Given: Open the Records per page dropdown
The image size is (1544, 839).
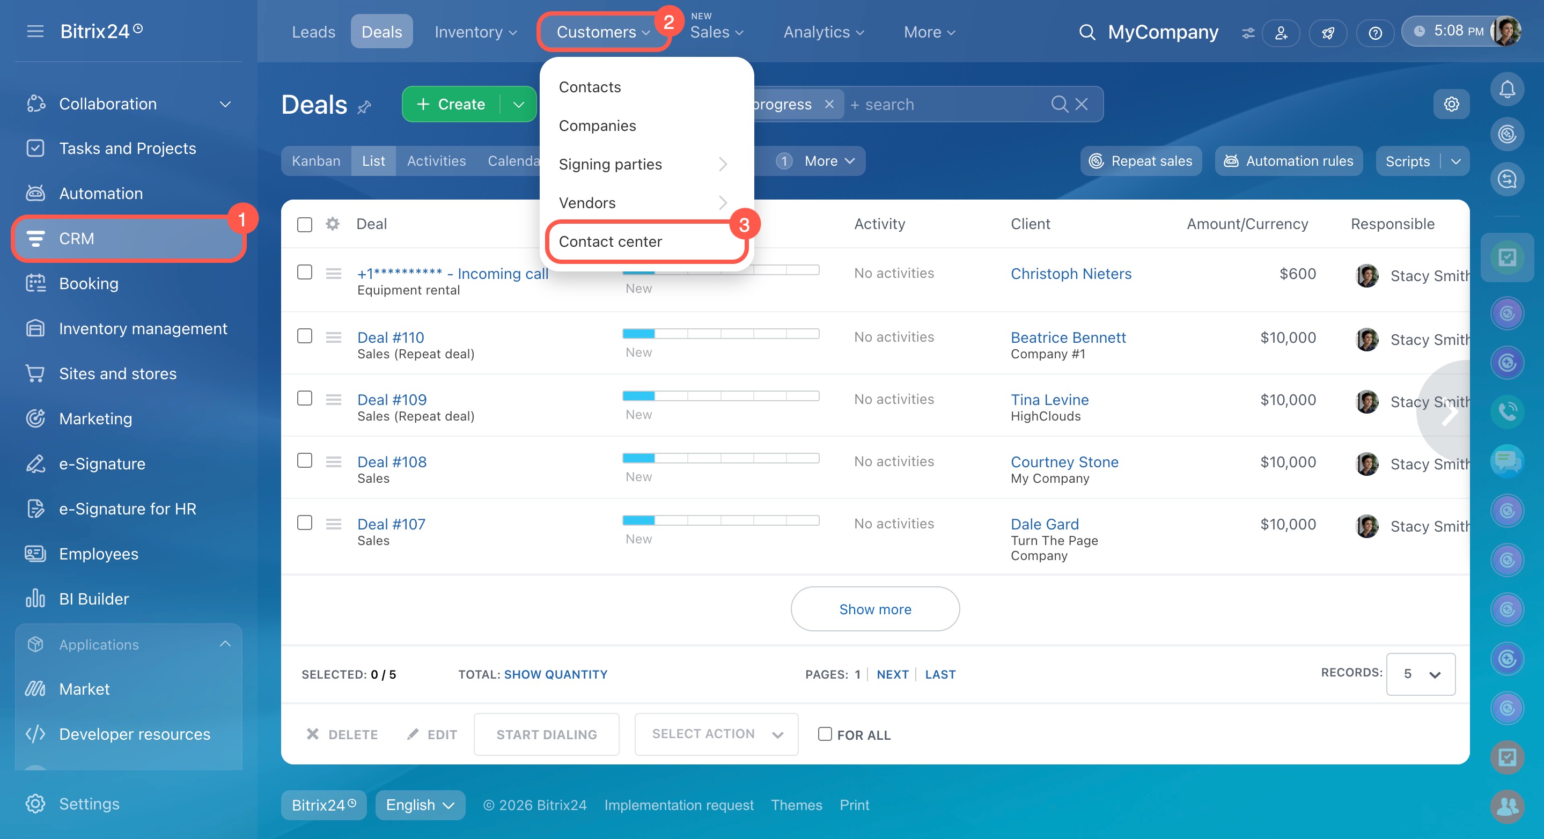Looking at the screenshot, I should click(1420, 674).
